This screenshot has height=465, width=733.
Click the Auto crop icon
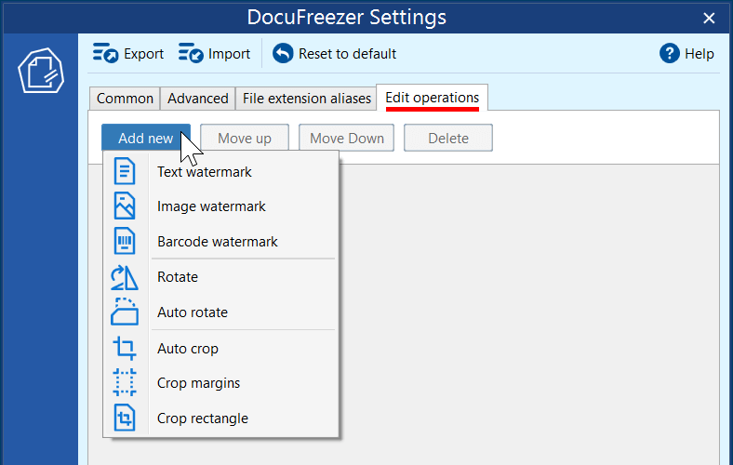pyautogui.click(x=125, y=348)
